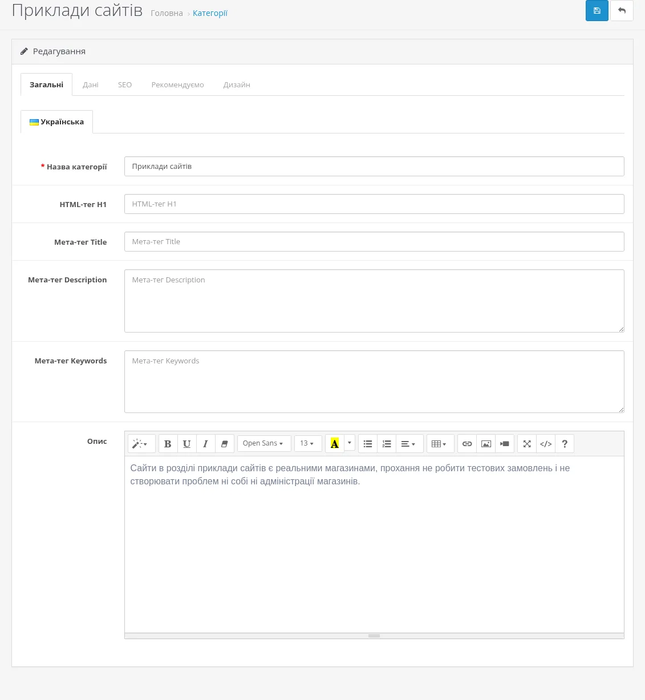Open the insert table dropdown
645x700 pixels.
[x=440, y=444]
